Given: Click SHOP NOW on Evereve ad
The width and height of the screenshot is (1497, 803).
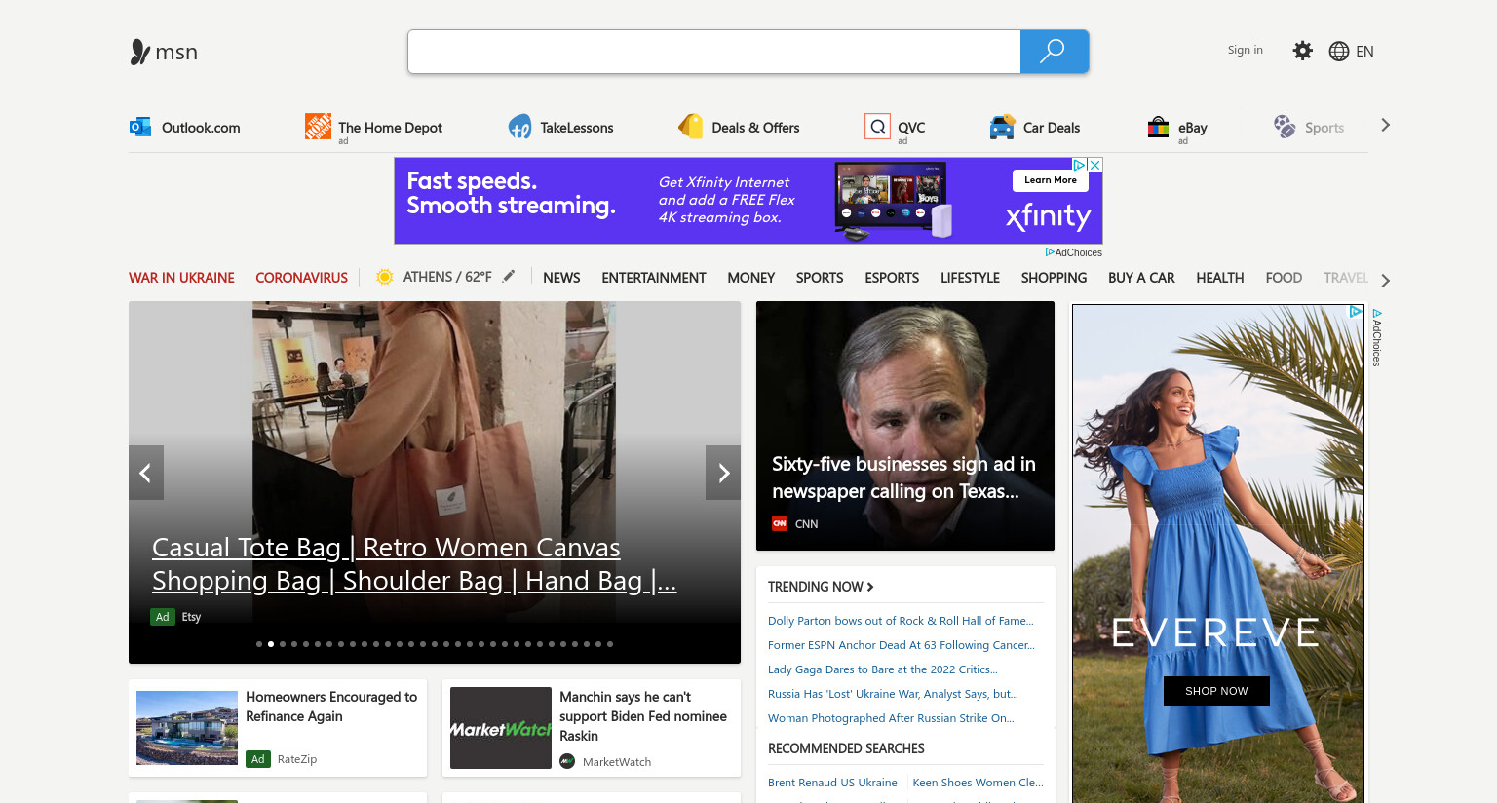Looking at the screenshot, I should (1216, 691).
